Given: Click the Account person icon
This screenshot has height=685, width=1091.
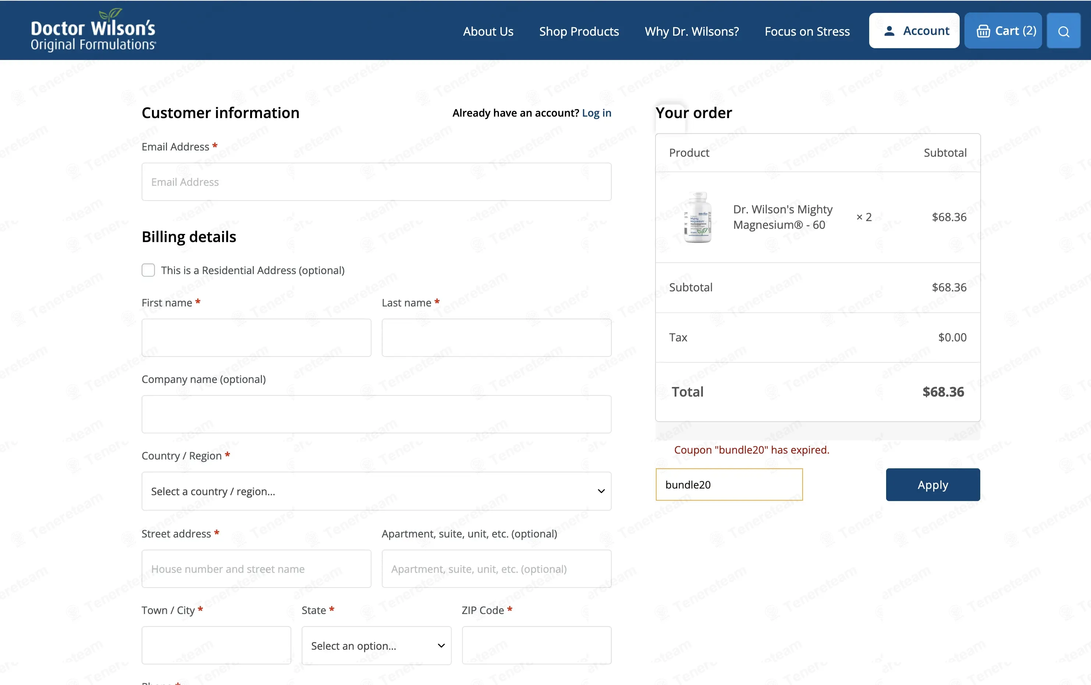Looking at the screenshot, I should tap(889, 31).
